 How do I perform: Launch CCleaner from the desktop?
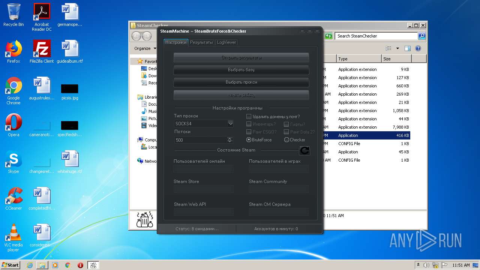click(x=13, y=199)
